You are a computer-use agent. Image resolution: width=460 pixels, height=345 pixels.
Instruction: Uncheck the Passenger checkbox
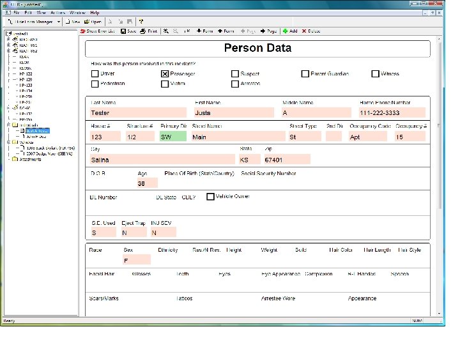165,73
